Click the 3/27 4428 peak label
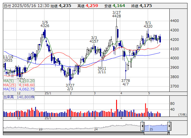This screenshot has height=138, width=191. click(116, 14)
